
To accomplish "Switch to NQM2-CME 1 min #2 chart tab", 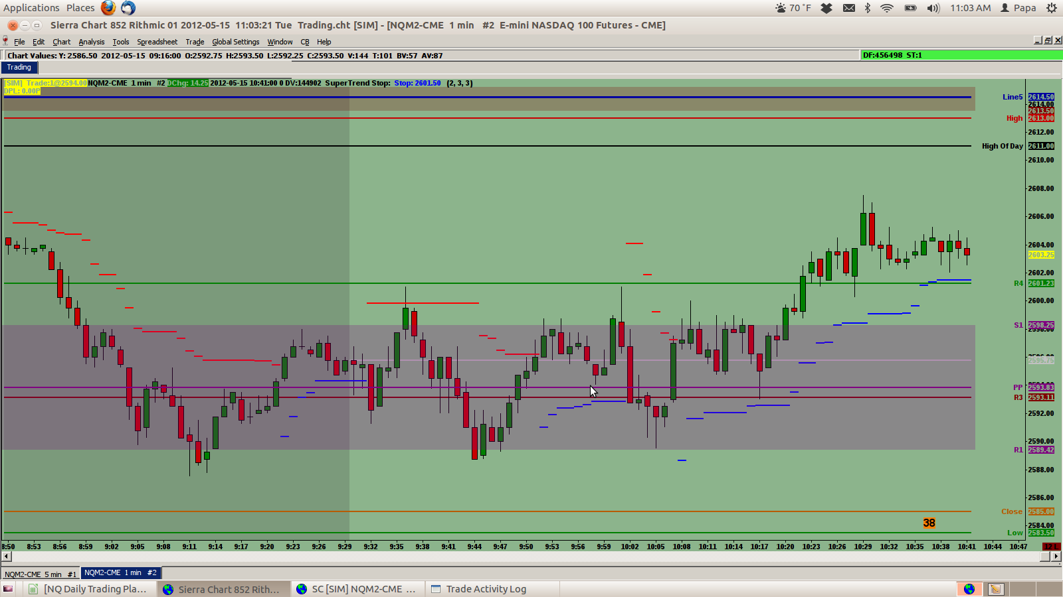I will (120, 573).
